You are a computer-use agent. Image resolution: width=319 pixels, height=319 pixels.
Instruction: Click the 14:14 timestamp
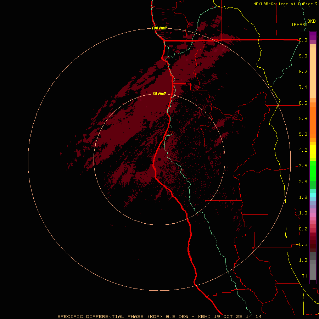point(254,317)
